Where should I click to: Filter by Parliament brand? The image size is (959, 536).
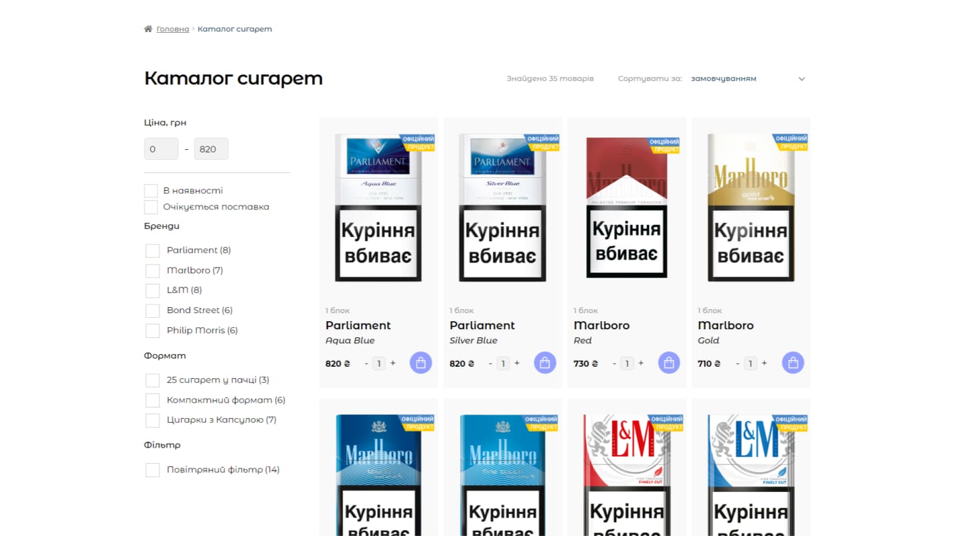tap(153, 250)
